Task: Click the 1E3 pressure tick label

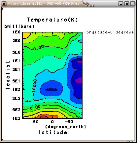Action: point(17,119)
